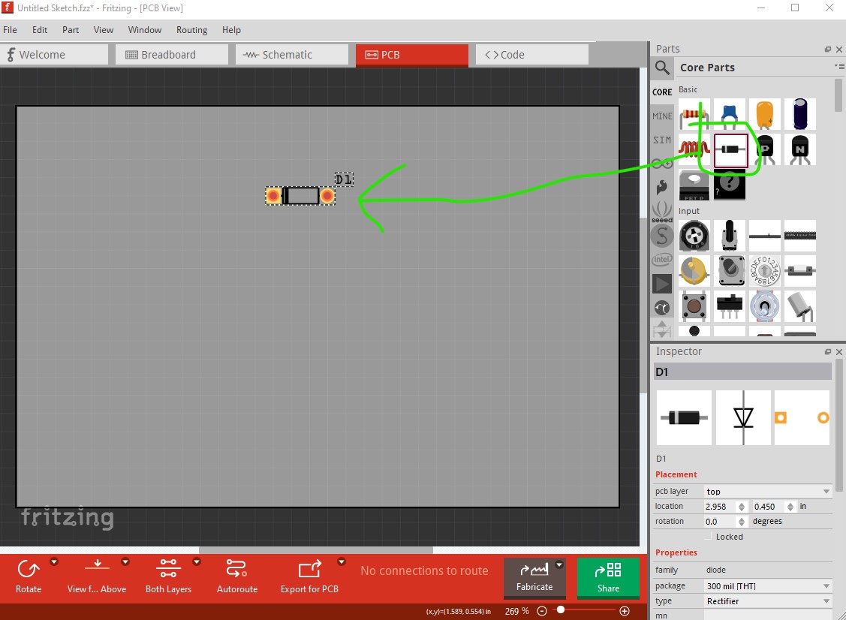Switch to the Breadboard tab
Viewport: 846px width, 620px height.
(x=171, y=55)
